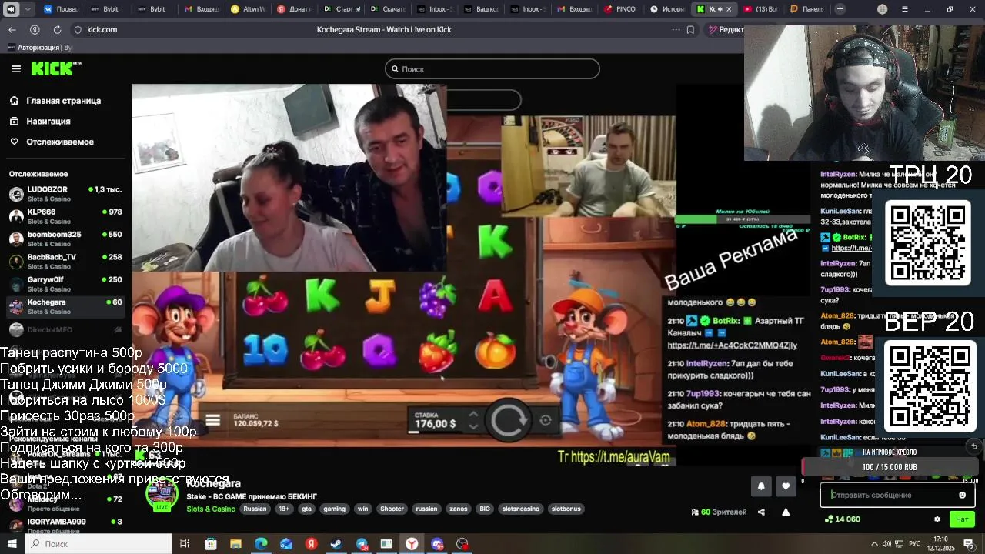The image size is (985, 554).
Task: Open the BotRix Telegram link in chat
Action: click(732, 345)
